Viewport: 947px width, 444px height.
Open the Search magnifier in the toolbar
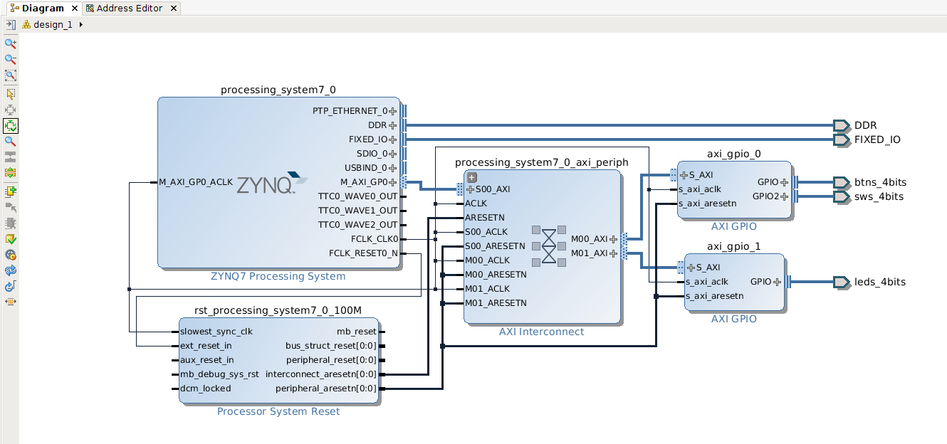point(11,142)
